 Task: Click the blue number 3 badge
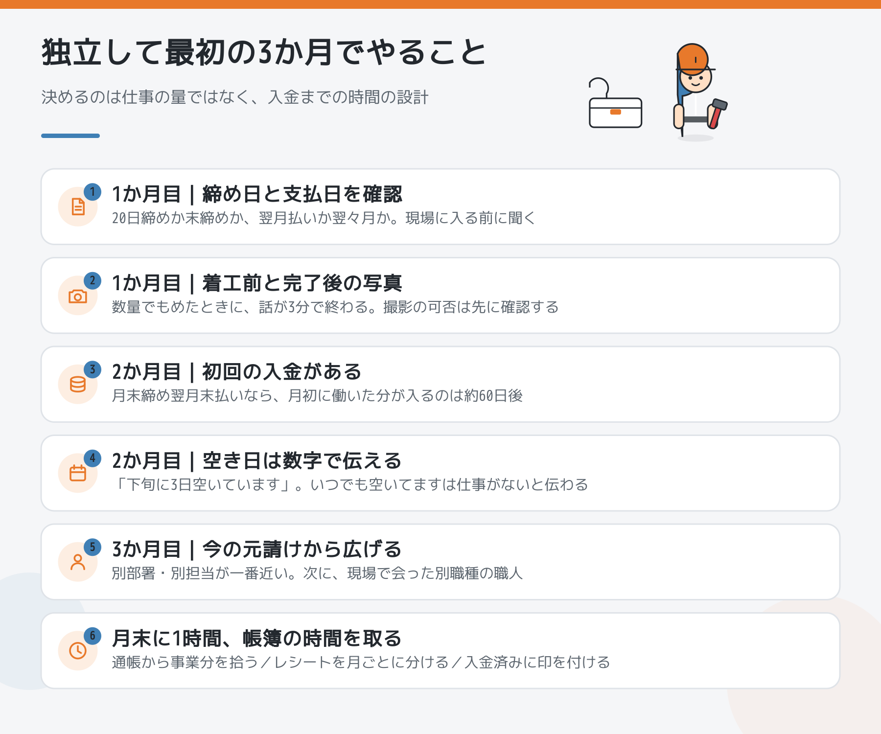click(x=93, y=369)
